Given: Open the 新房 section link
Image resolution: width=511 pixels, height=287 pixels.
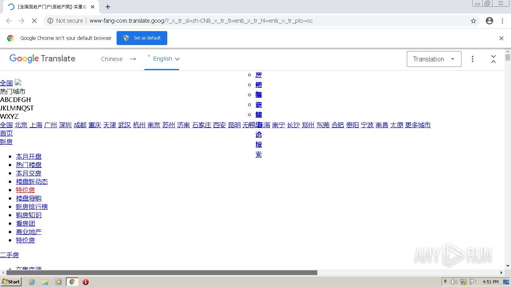Looking at the screenshot, I should [x=6, y=142].
